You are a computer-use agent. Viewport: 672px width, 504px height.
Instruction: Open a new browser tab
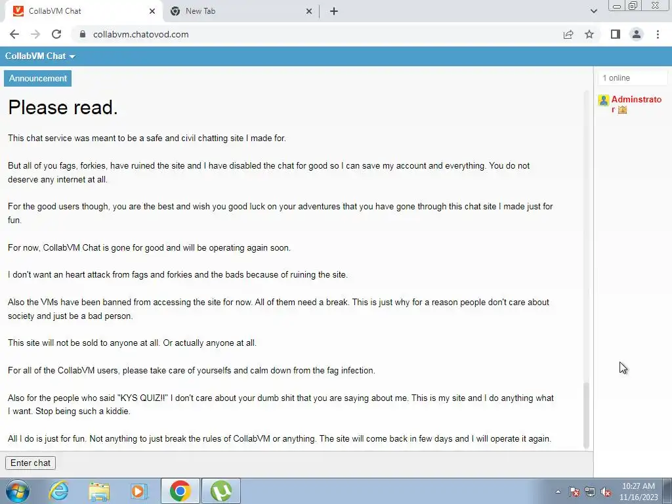[x=334, y=11]
